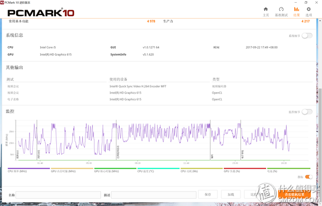The height and width of the screenshot is (206, 322).
Task: Click the Load (加载) button
Action: 231,195
